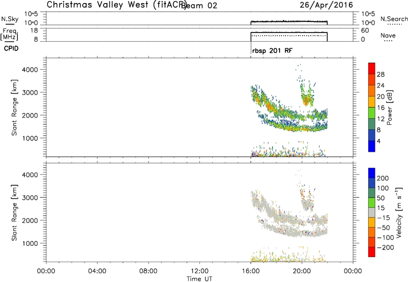The image size is (408, 282).
Task: Click the '4000' label on the power panel axis
Action: click(30, 70)
